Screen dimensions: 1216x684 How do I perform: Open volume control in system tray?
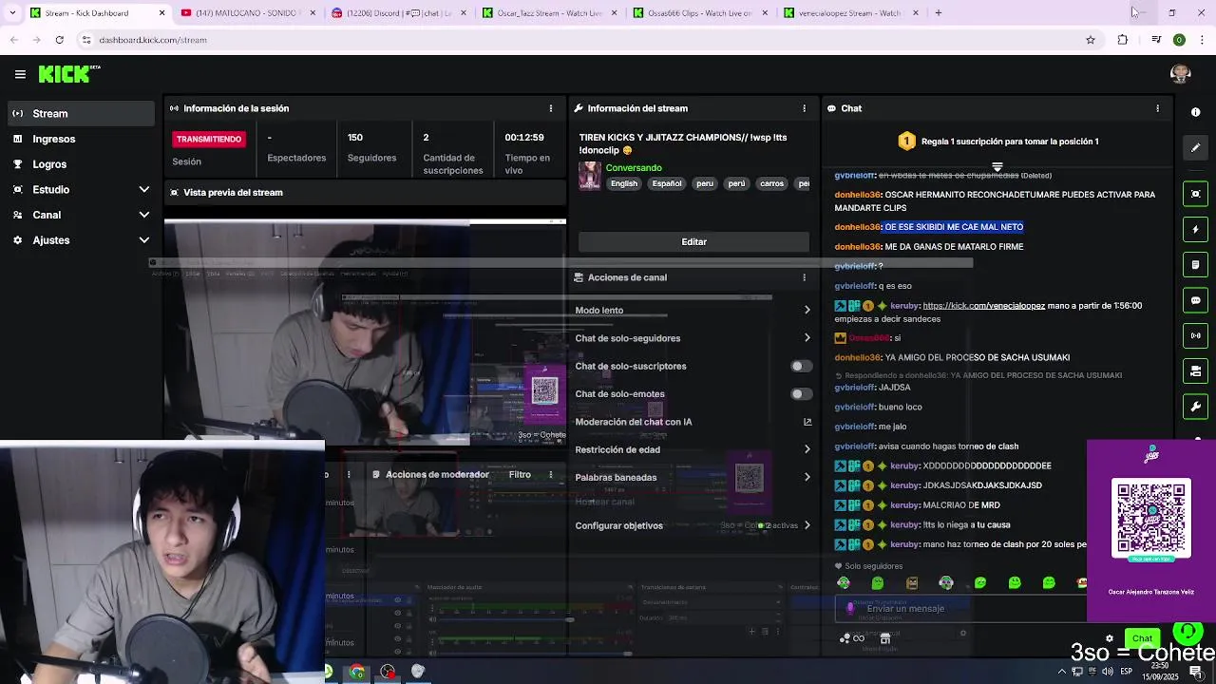click(x=1107, y=672)
